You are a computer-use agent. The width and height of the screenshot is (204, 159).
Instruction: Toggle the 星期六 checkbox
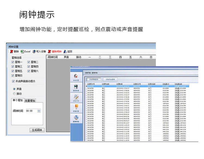click(29, 71)
